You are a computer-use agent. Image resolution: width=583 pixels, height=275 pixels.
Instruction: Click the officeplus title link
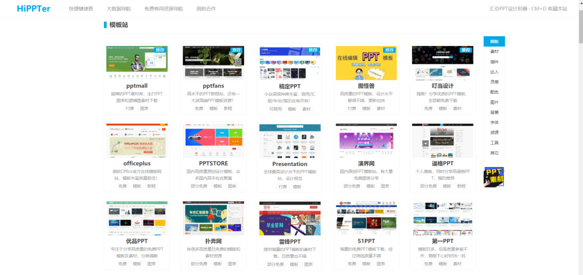pyautogui.click(x=137, y=163)
